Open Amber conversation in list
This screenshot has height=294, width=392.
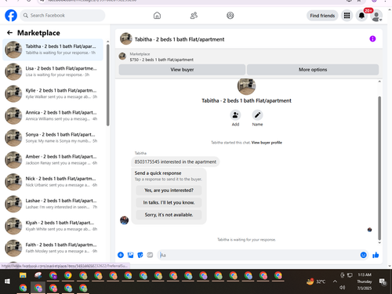(53, 160)
